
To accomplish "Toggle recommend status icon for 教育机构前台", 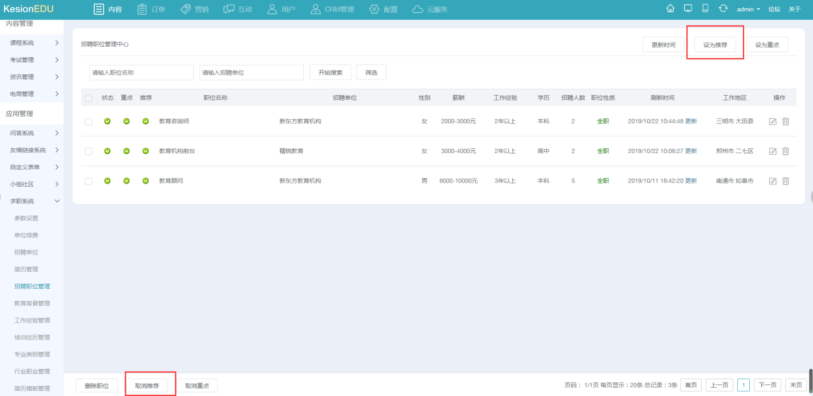I will [x=145, y=151].
